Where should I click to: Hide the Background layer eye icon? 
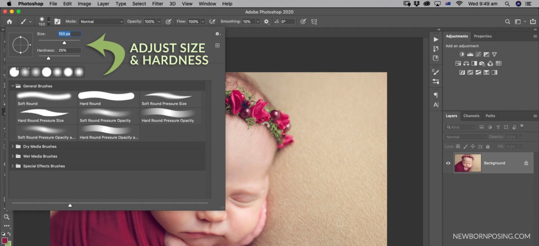click(x=448, y=163)
